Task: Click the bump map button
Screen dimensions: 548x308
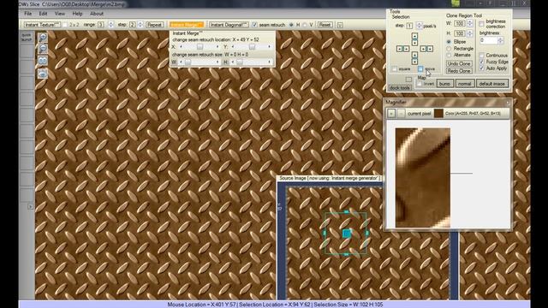Action: point(444,84)
